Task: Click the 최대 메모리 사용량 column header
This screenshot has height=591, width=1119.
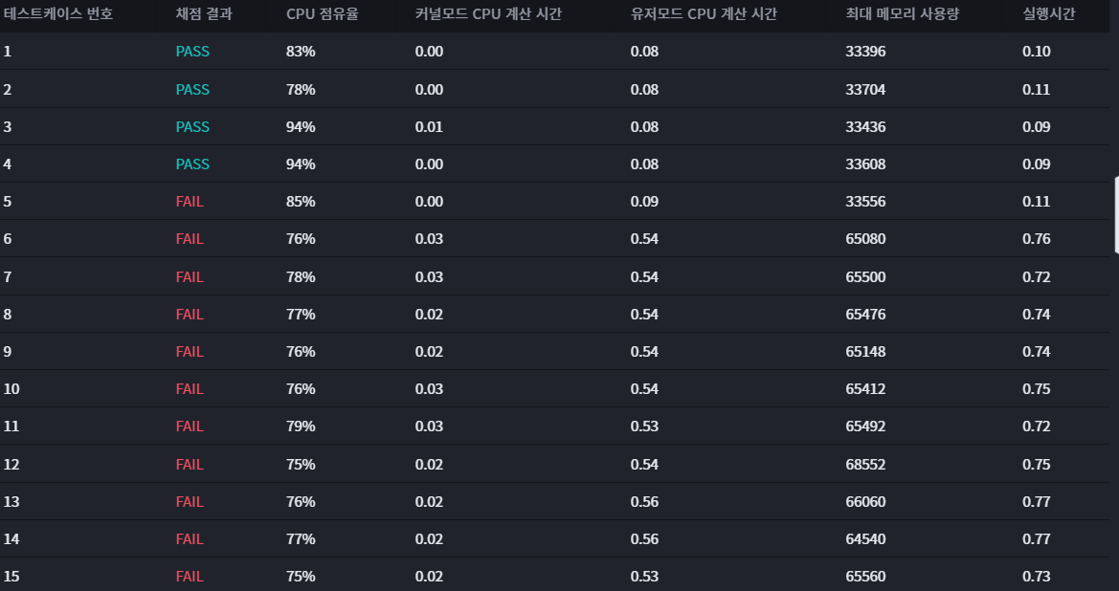Action: (x=902, y=13)
